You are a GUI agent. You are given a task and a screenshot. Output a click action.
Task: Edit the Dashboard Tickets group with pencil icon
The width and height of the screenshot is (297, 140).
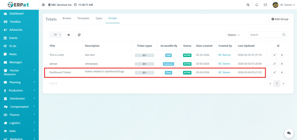click(x=274, y=72)
